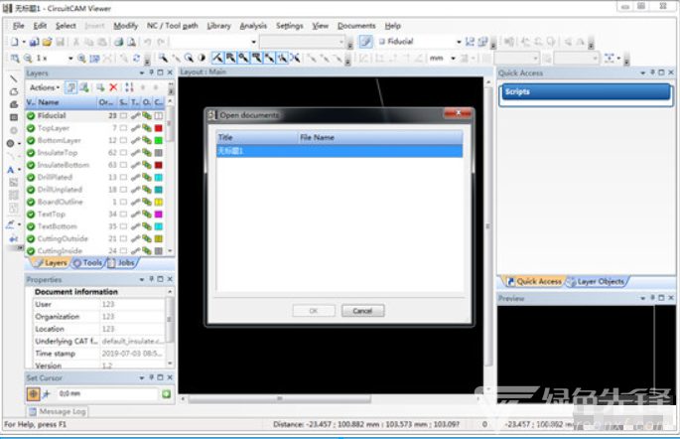Click the Open folder icon

[x=48, y=42]
